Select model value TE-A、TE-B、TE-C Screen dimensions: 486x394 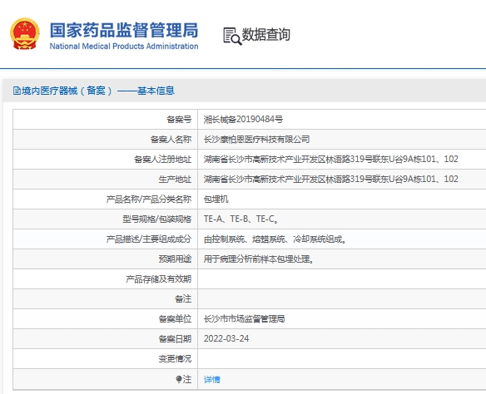[241, 219]
